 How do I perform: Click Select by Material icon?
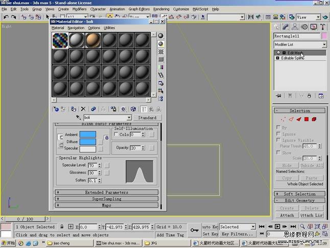(x=161, y=91)
